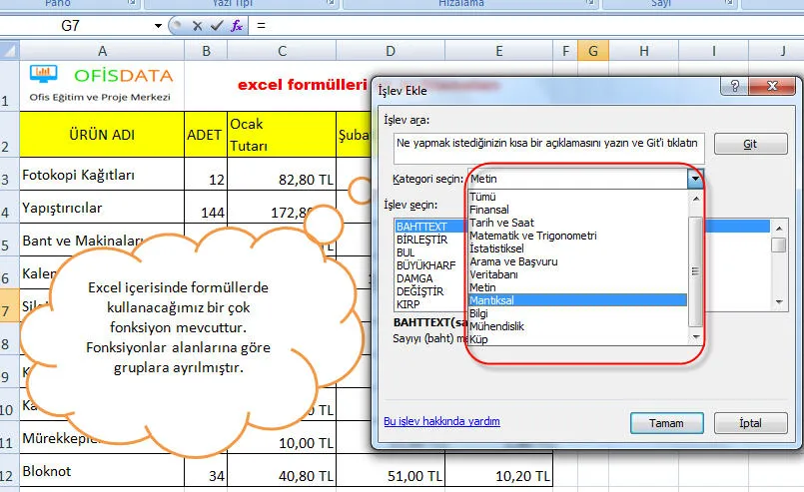The width and height of the screenshot is (804, 492).
Task: Open the Bu işlev hakkında yardım link
Action: click(441, 422)
